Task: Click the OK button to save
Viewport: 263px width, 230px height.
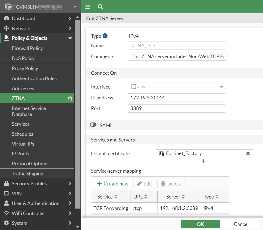Action: click(200, 224)
